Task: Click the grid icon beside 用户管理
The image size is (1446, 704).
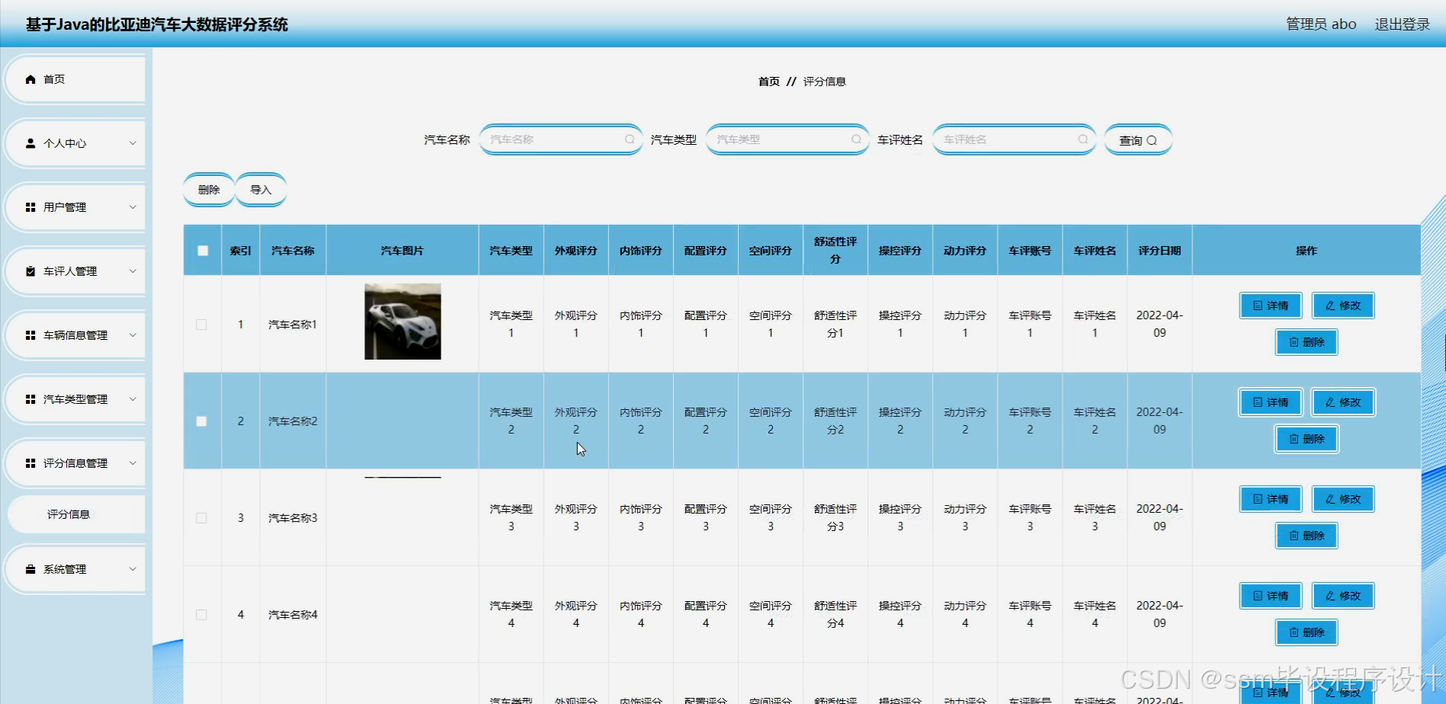Action: coord(30,207)
